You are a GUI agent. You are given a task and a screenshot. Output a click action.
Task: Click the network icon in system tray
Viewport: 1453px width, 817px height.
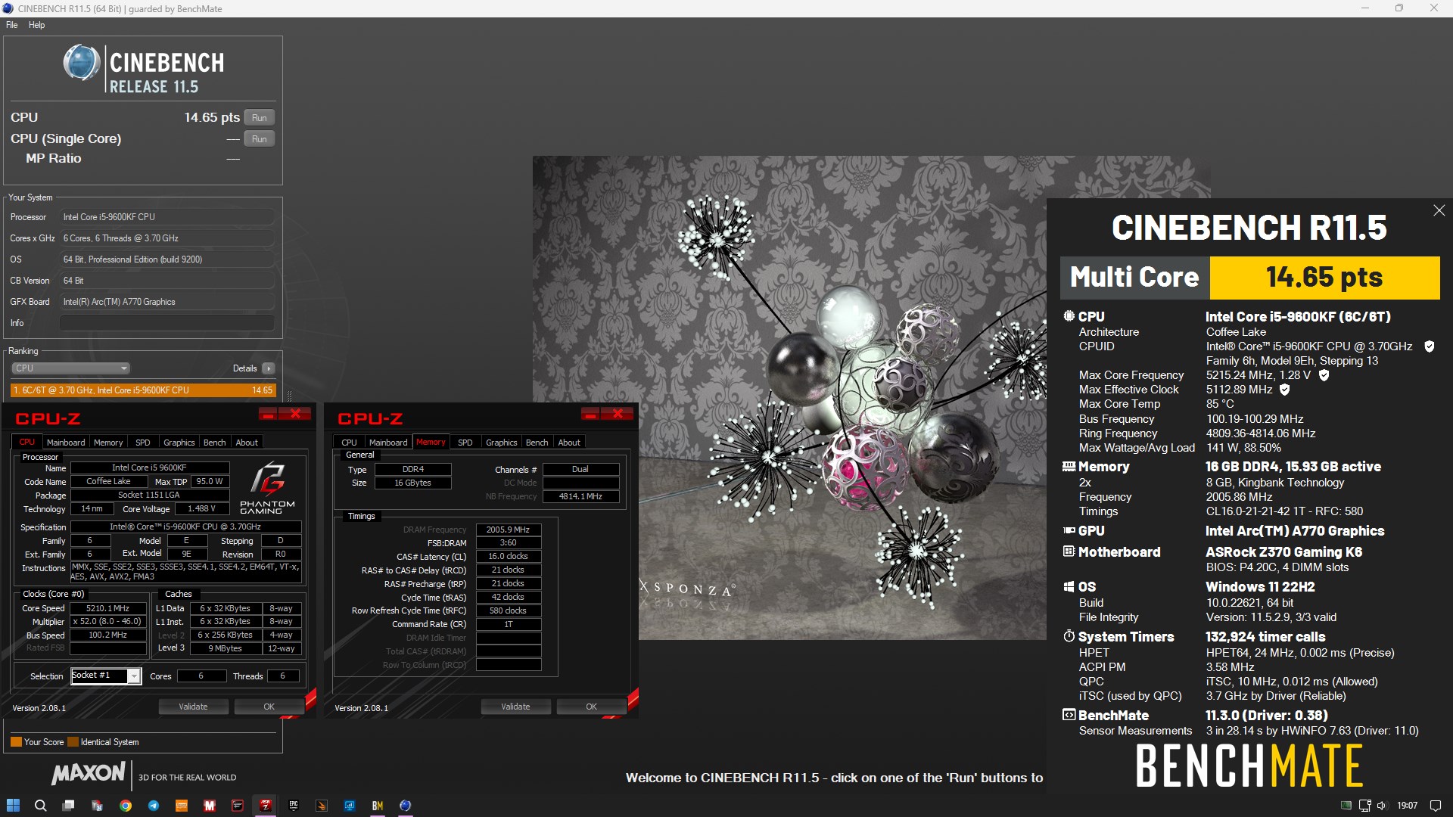coord(1364,806)
